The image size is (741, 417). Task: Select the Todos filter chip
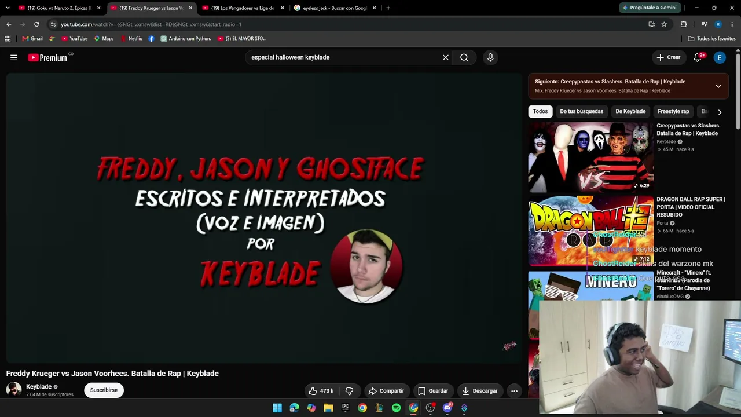click(540, 111)
